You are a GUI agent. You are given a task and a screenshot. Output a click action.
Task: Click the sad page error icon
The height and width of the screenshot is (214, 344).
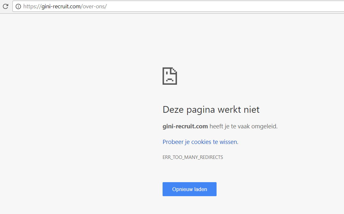click(170, 76)
